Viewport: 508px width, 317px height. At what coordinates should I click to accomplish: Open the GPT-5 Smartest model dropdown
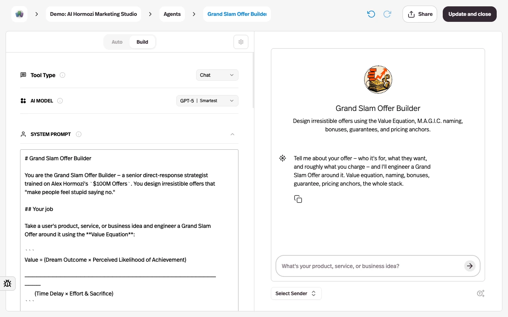point(207,101)
